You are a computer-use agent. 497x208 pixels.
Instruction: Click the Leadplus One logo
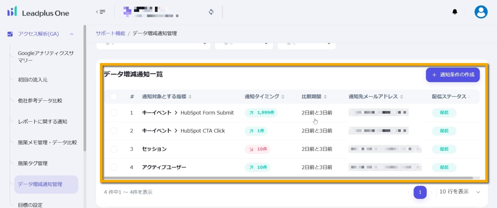[38, 12]
